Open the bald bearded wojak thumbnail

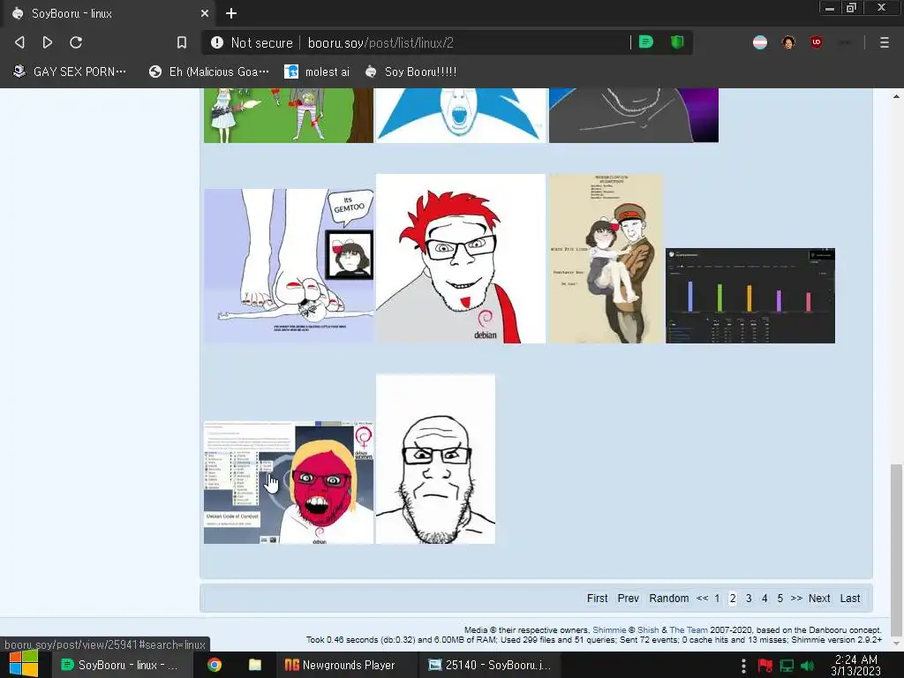[x=435, y=459]
